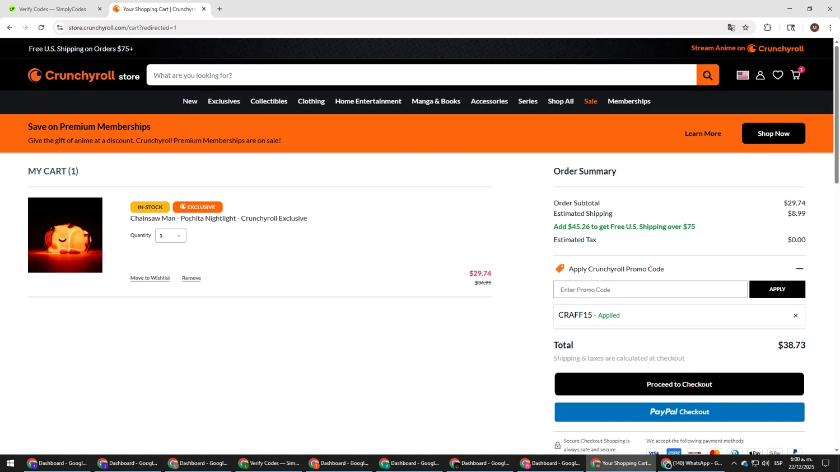Click the ESP language indicator in tray

[x=778, y=463]
